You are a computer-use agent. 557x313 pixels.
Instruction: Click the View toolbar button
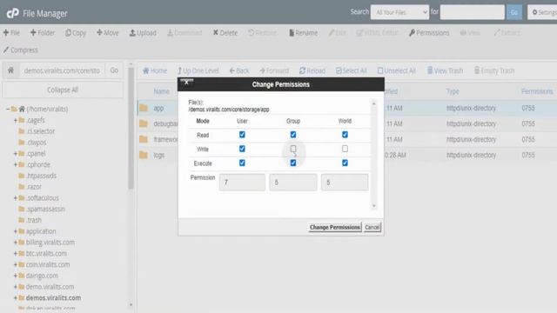tap(470, 33)
